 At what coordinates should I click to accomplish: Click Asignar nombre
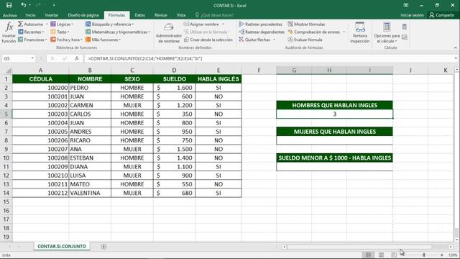coord(201,24)
